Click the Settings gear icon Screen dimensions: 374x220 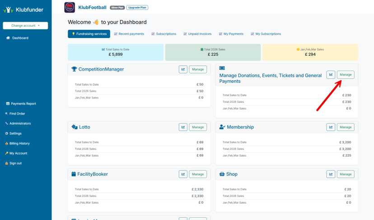coord(7,134)
